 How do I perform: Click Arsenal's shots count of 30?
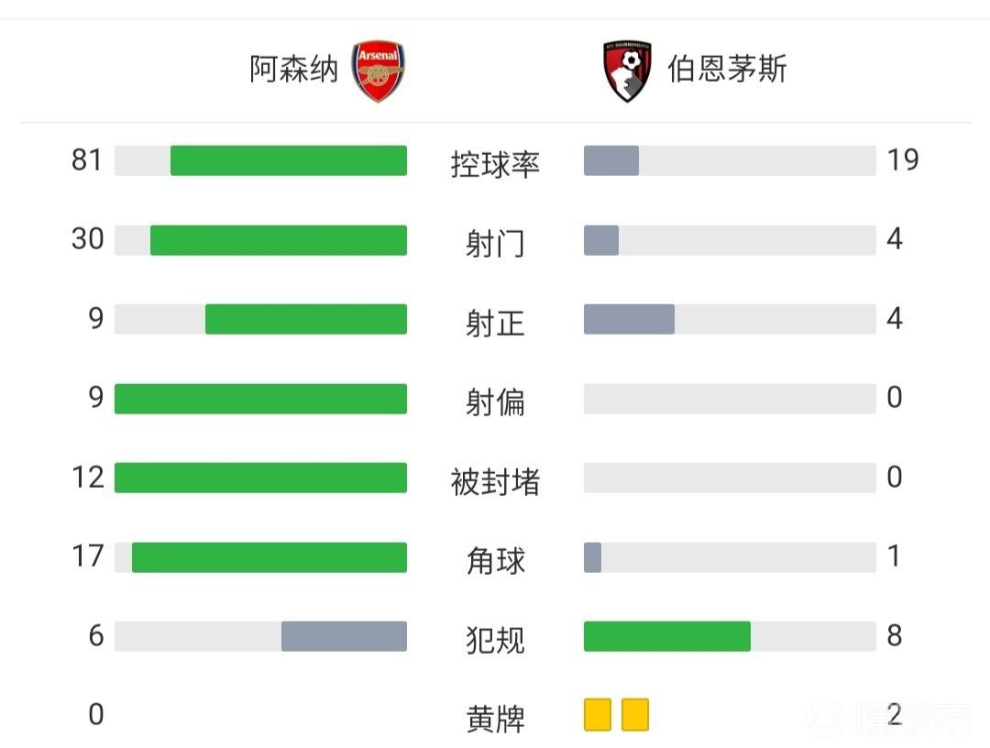[x=88, y=239]
